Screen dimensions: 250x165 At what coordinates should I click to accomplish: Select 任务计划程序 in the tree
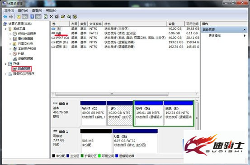27,34
